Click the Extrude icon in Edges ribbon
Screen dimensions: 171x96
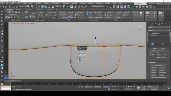pyautogui.click(x=106, y=13)
